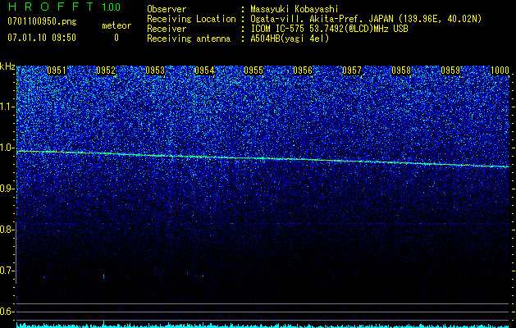Click the ICOM IC-575 receiver text
The image size is (516, 328).
coord(329,29)
